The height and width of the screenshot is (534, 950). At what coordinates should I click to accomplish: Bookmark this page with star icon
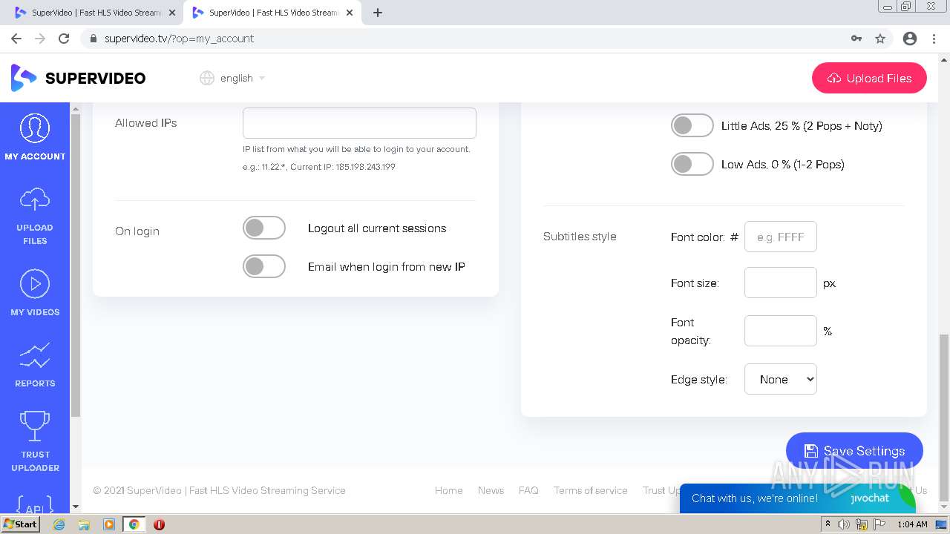(880, 39)
